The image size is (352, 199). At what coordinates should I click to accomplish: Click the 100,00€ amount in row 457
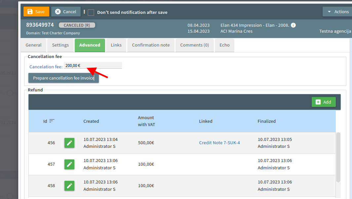pos(146,164)
